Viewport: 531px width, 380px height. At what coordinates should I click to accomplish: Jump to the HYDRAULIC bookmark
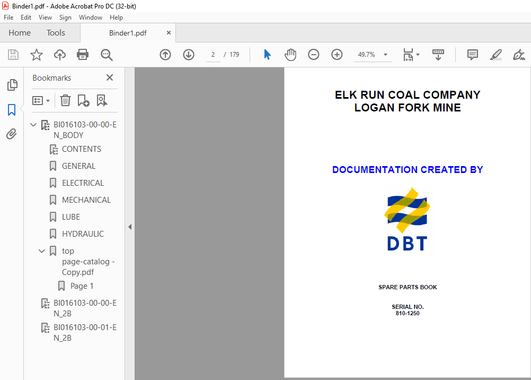[83, 234]
